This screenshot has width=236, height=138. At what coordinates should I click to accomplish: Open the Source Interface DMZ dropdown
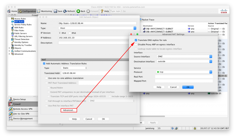[184, 57]
